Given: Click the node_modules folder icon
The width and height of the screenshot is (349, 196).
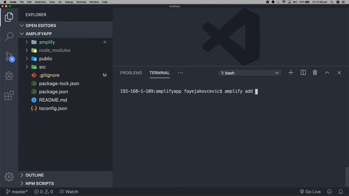Looking at the screenshot, I should pyautogui.click(x=34, y=51).
